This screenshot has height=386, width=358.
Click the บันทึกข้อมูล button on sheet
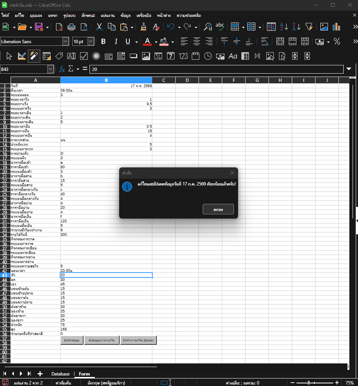(72, 340)
